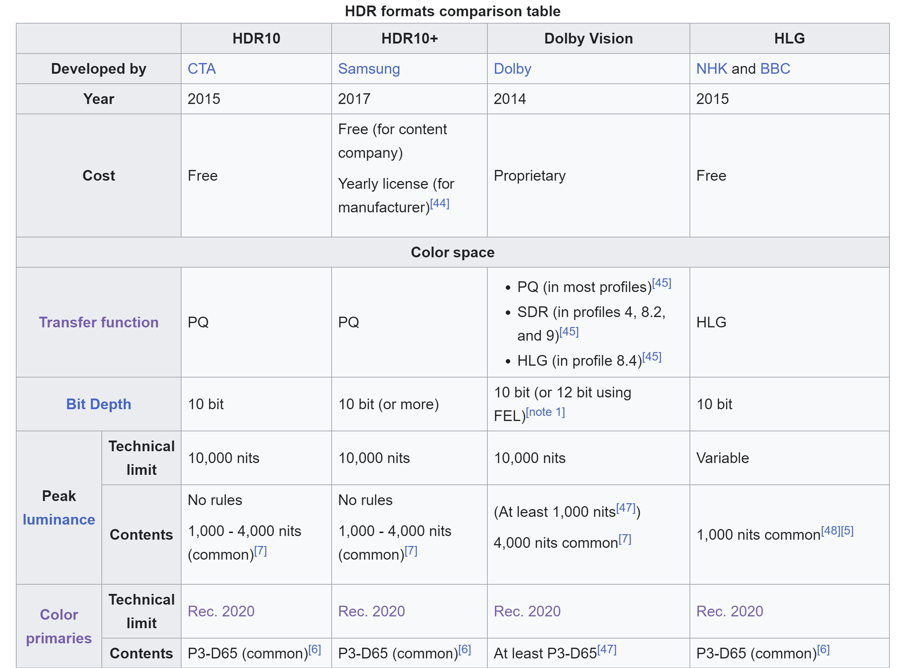This screenshot has width=902, height=668.
Task: Select the 'Proprietary' cost cell
Action: (x=588, y=175)
